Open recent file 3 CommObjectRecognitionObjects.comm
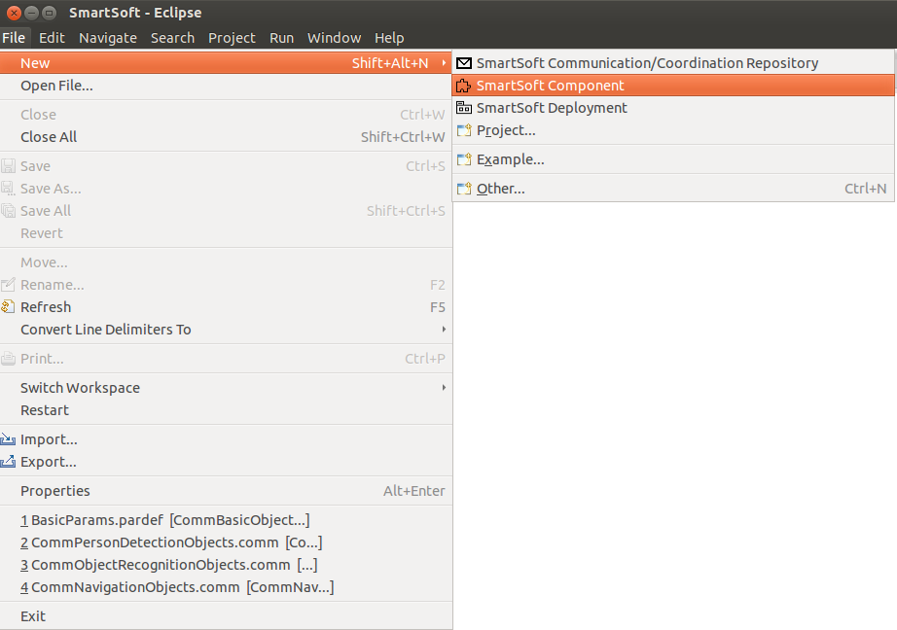 (x=226, y=565)
